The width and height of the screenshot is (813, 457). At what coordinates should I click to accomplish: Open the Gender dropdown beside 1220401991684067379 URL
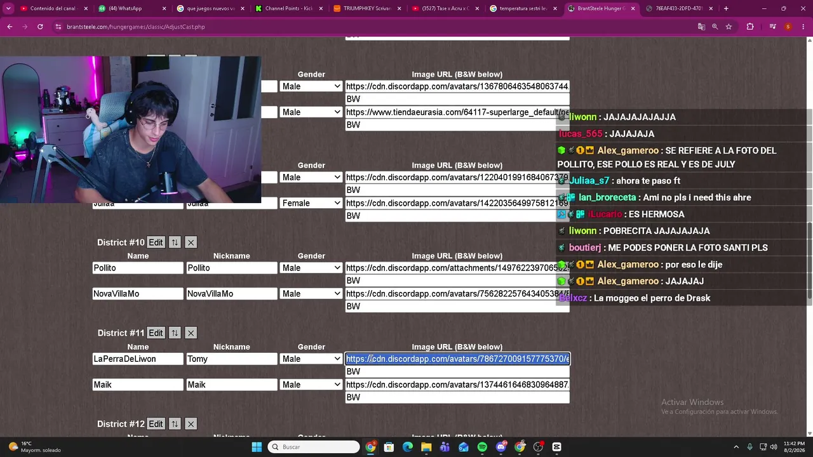[311, 177]
